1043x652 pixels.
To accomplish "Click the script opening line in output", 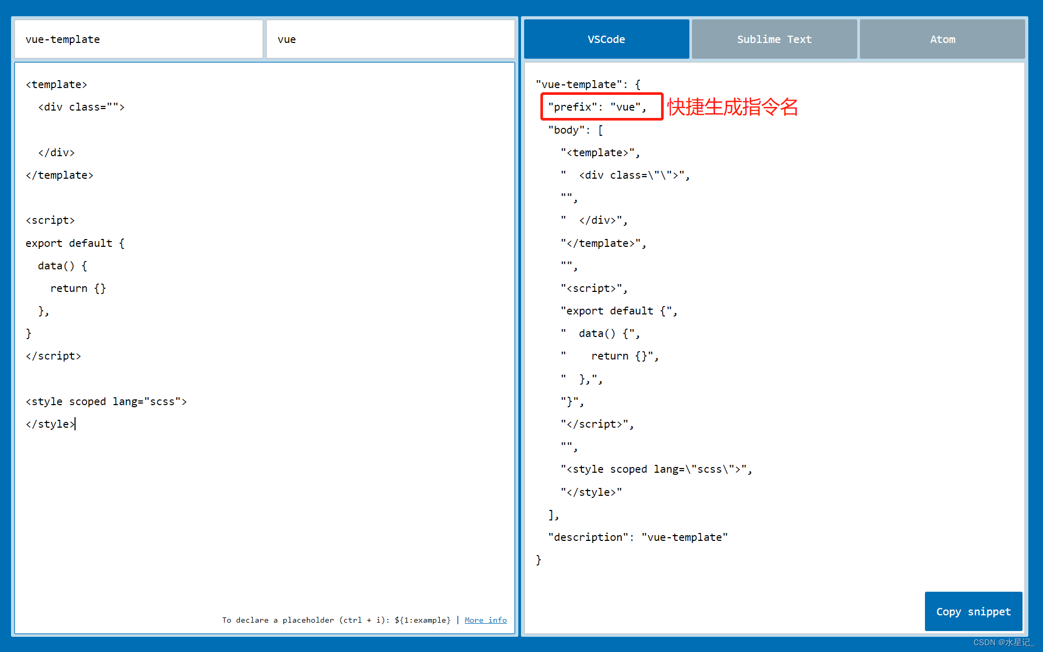I will click(593, 288).
